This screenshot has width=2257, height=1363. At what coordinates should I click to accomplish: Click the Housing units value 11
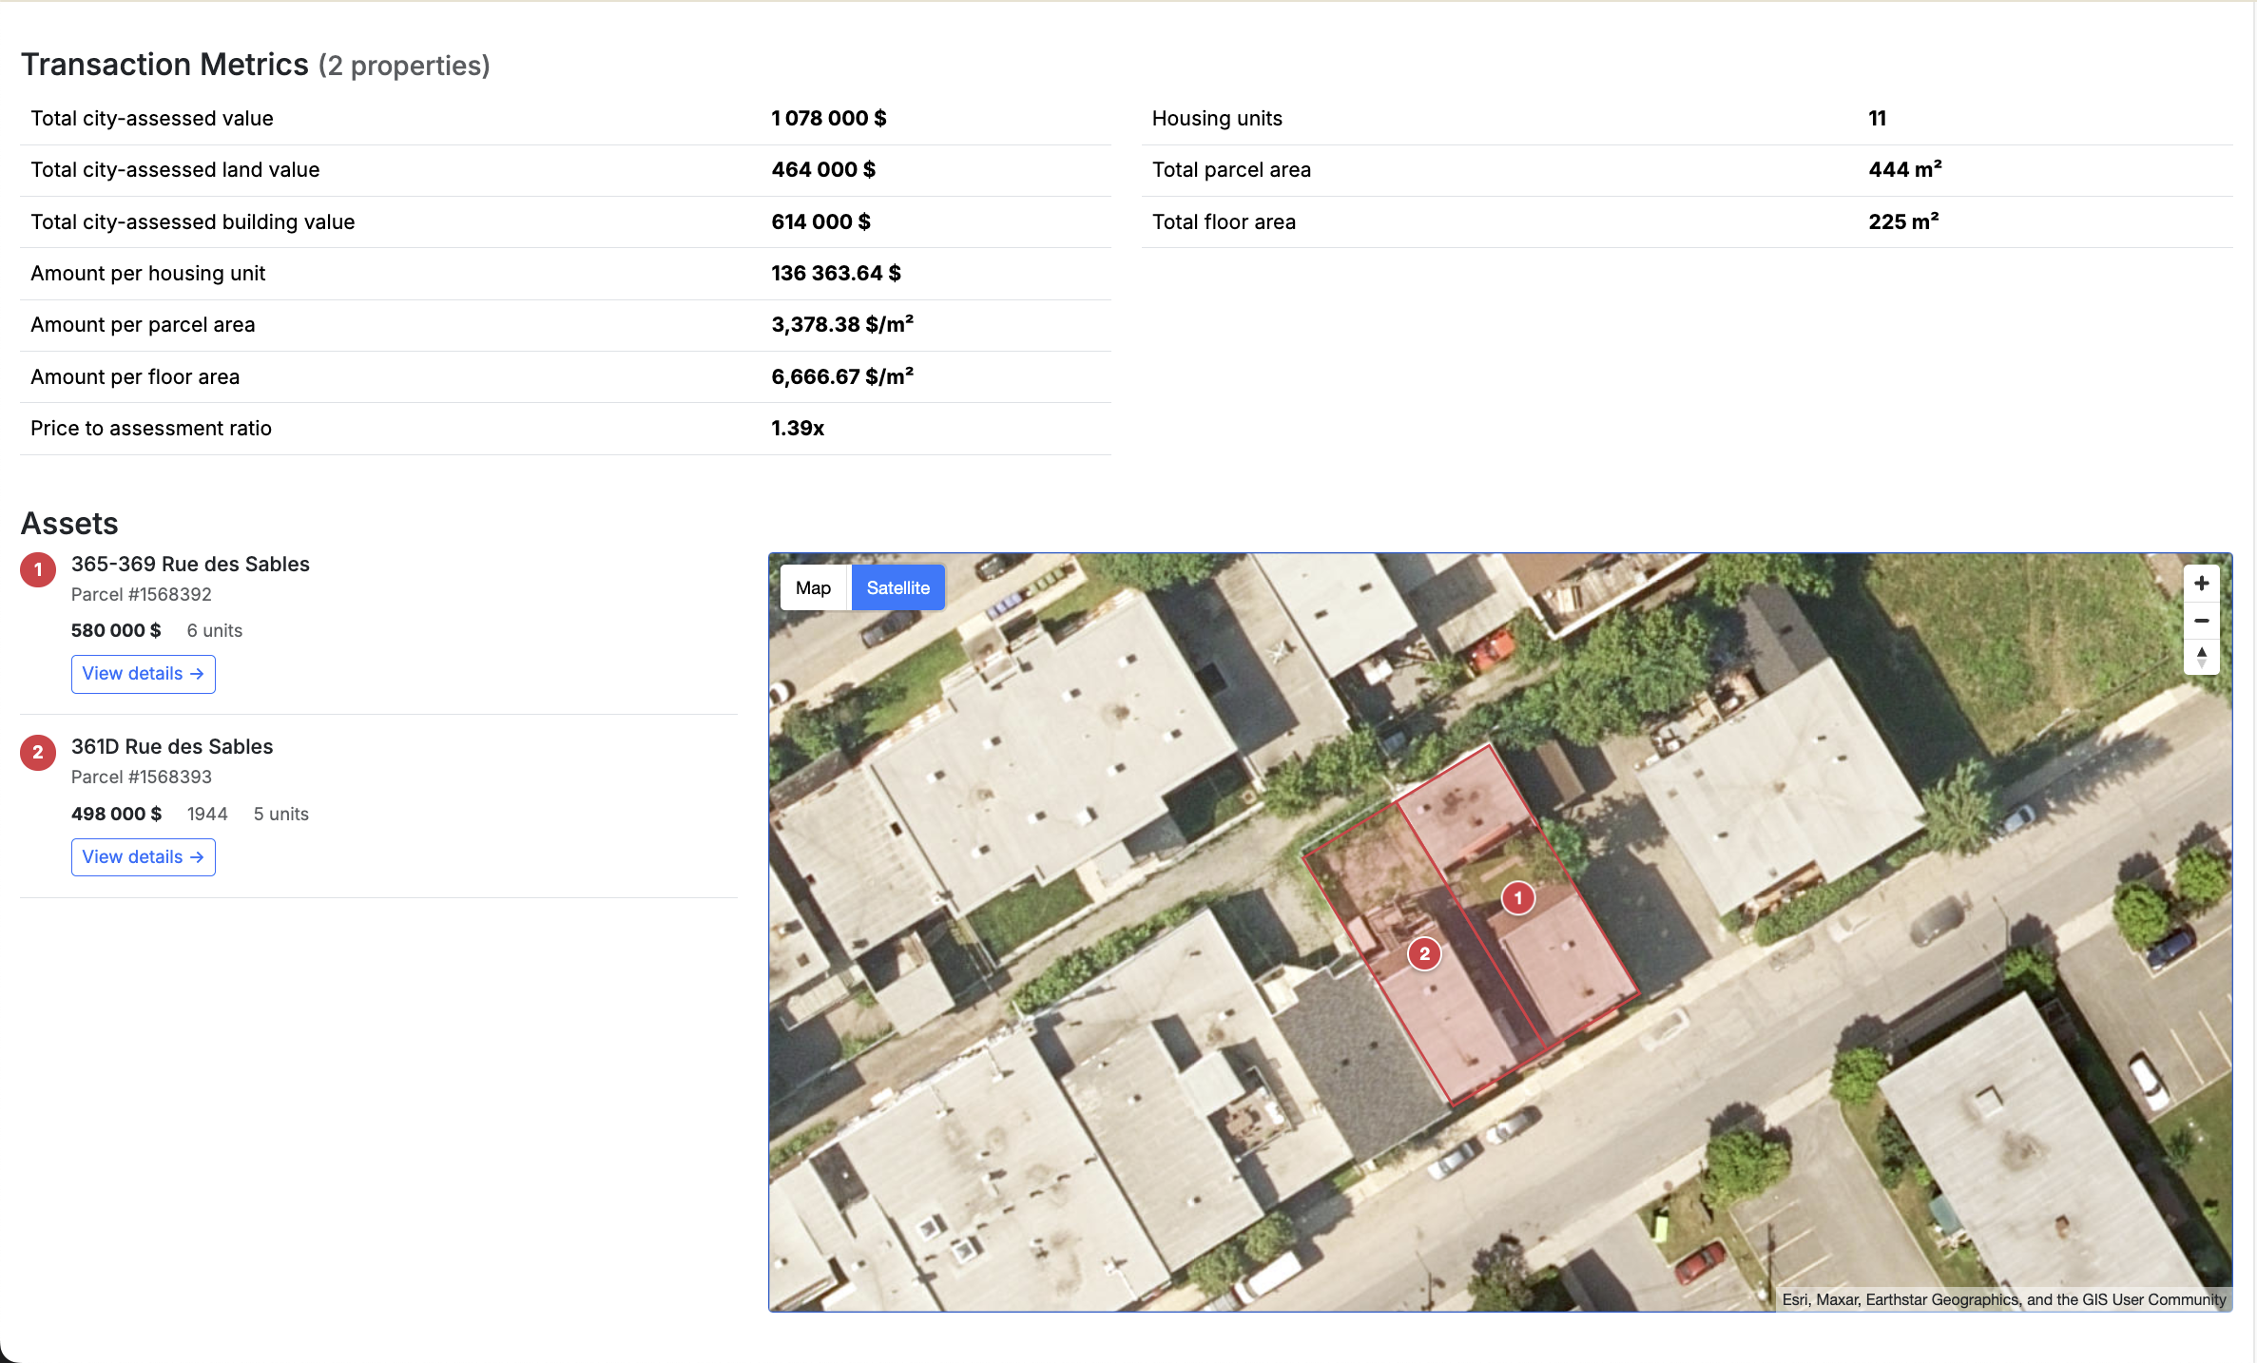pyautogui.click(x=1877, y=118)
